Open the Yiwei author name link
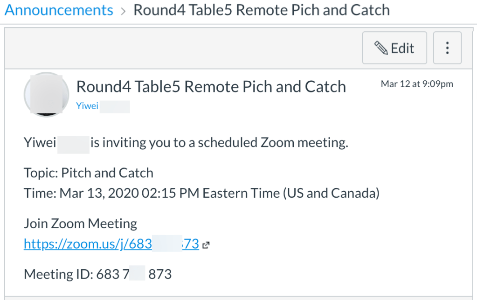 point(87,106)
